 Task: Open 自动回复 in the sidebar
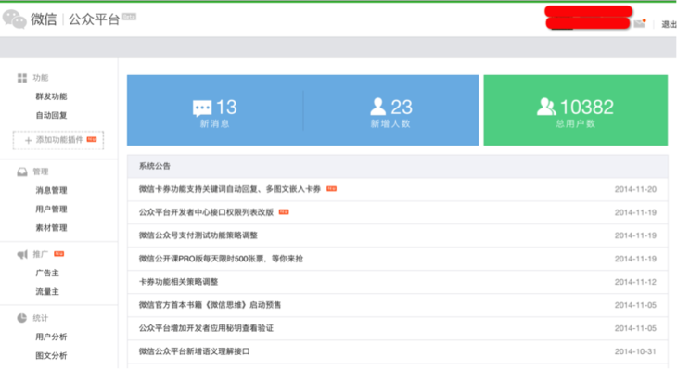pos(51,115)
